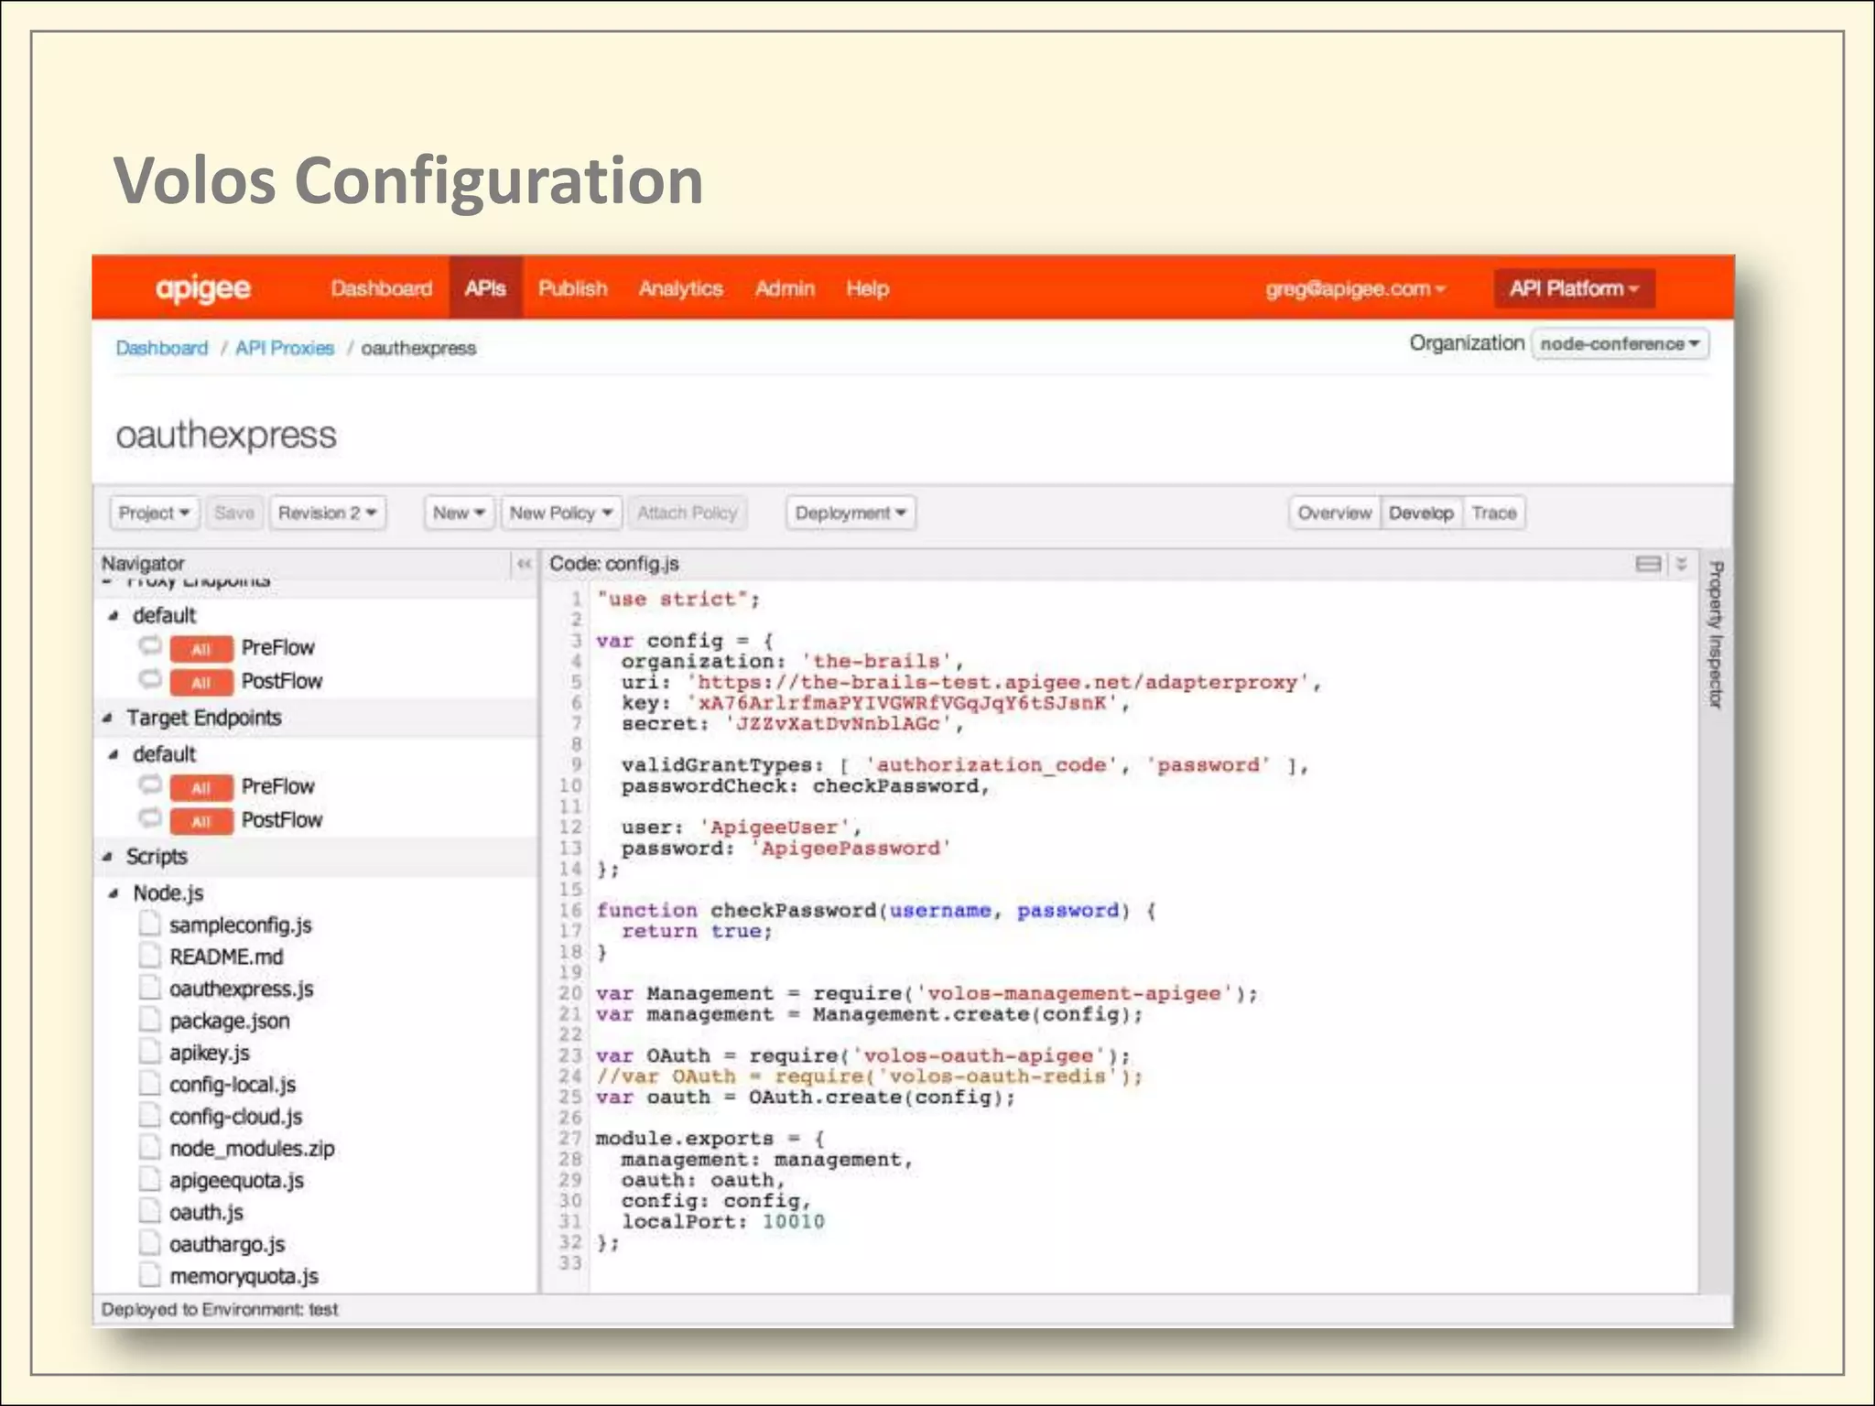
Task: Expand the Property Inspector side panel
Action: [1716, 635]
